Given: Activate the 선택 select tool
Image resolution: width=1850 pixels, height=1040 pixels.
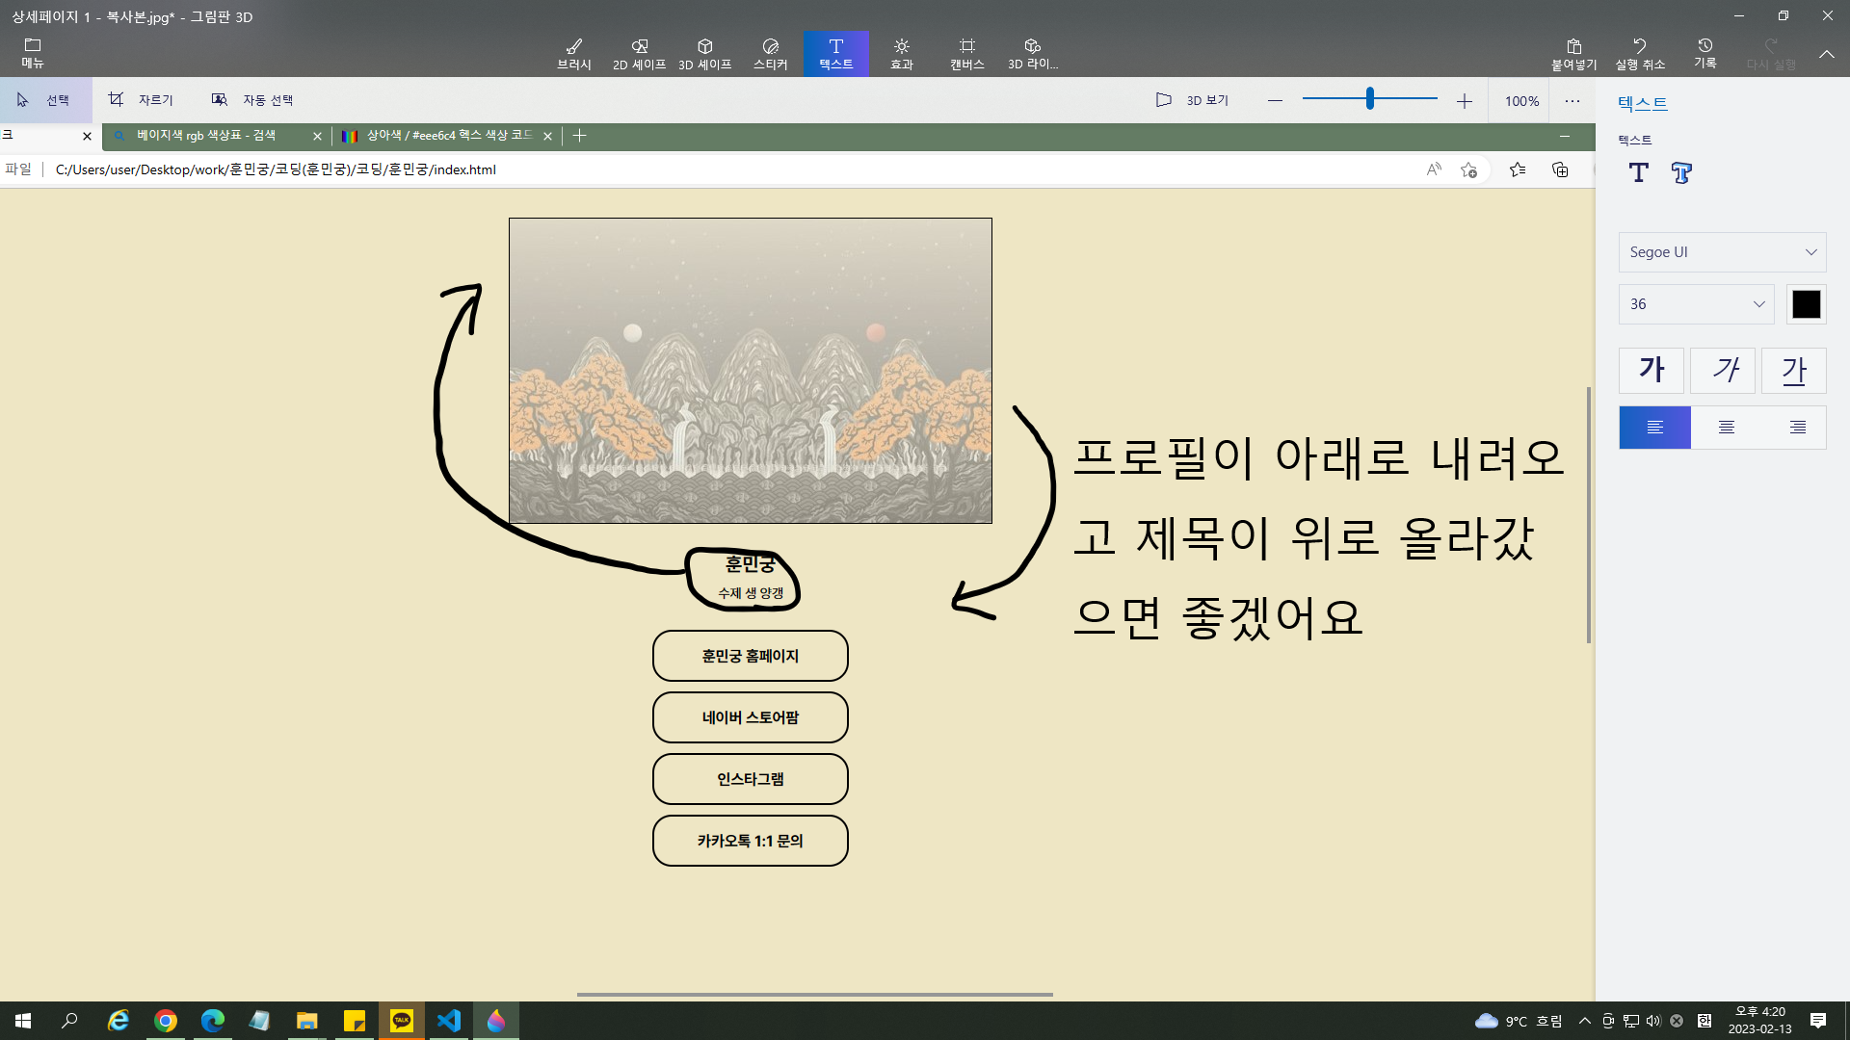Looking at the screenshot, I should point(46,100).
